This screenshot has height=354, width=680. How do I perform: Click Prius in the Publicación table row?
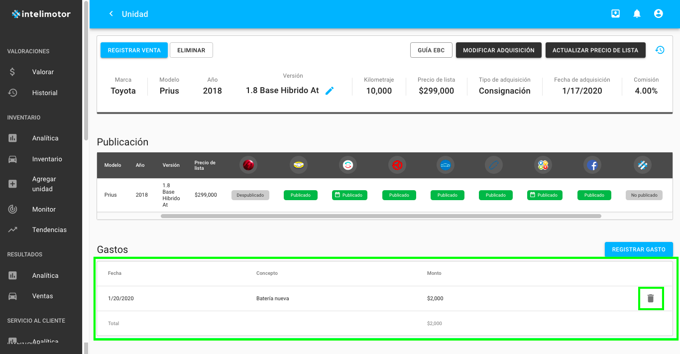111,195
